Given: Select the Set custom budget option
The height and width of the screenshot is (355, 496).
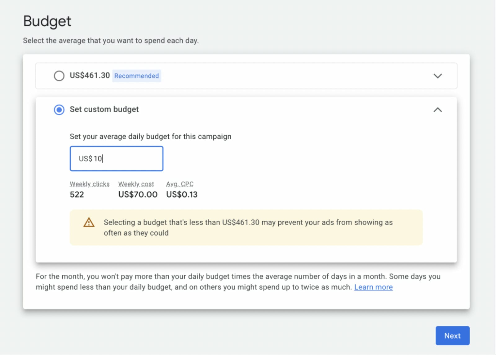Looking at the screenshot, I should (59, 110).
